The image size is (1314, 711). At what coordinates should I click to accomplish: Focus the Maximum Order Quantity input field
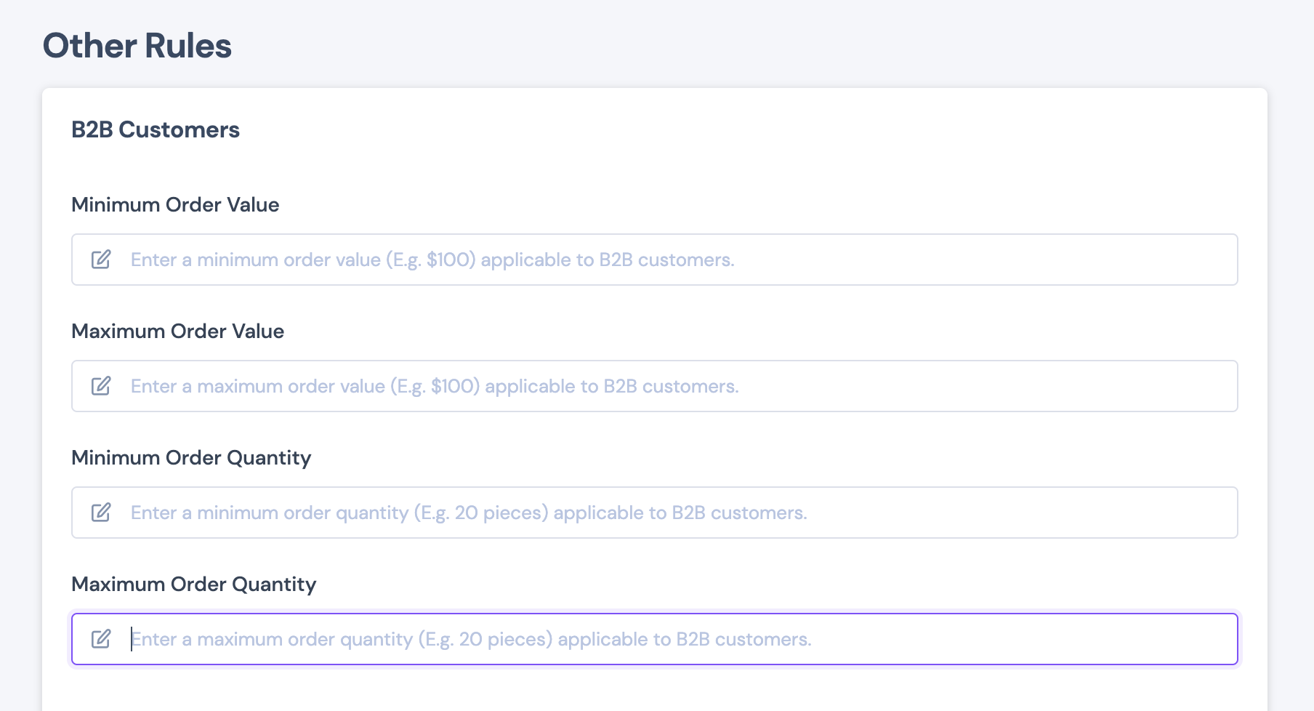[654, 639]
